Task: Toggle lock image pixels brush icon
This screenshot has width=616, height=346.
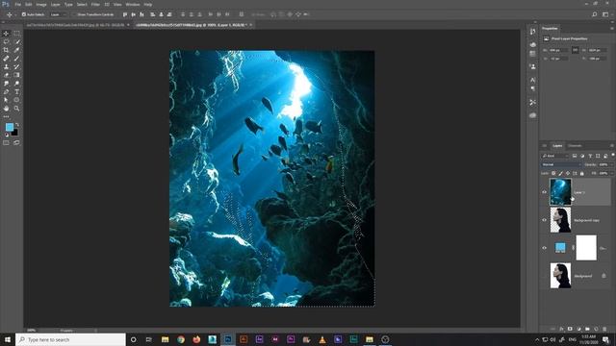Action: tap(560, 173)
